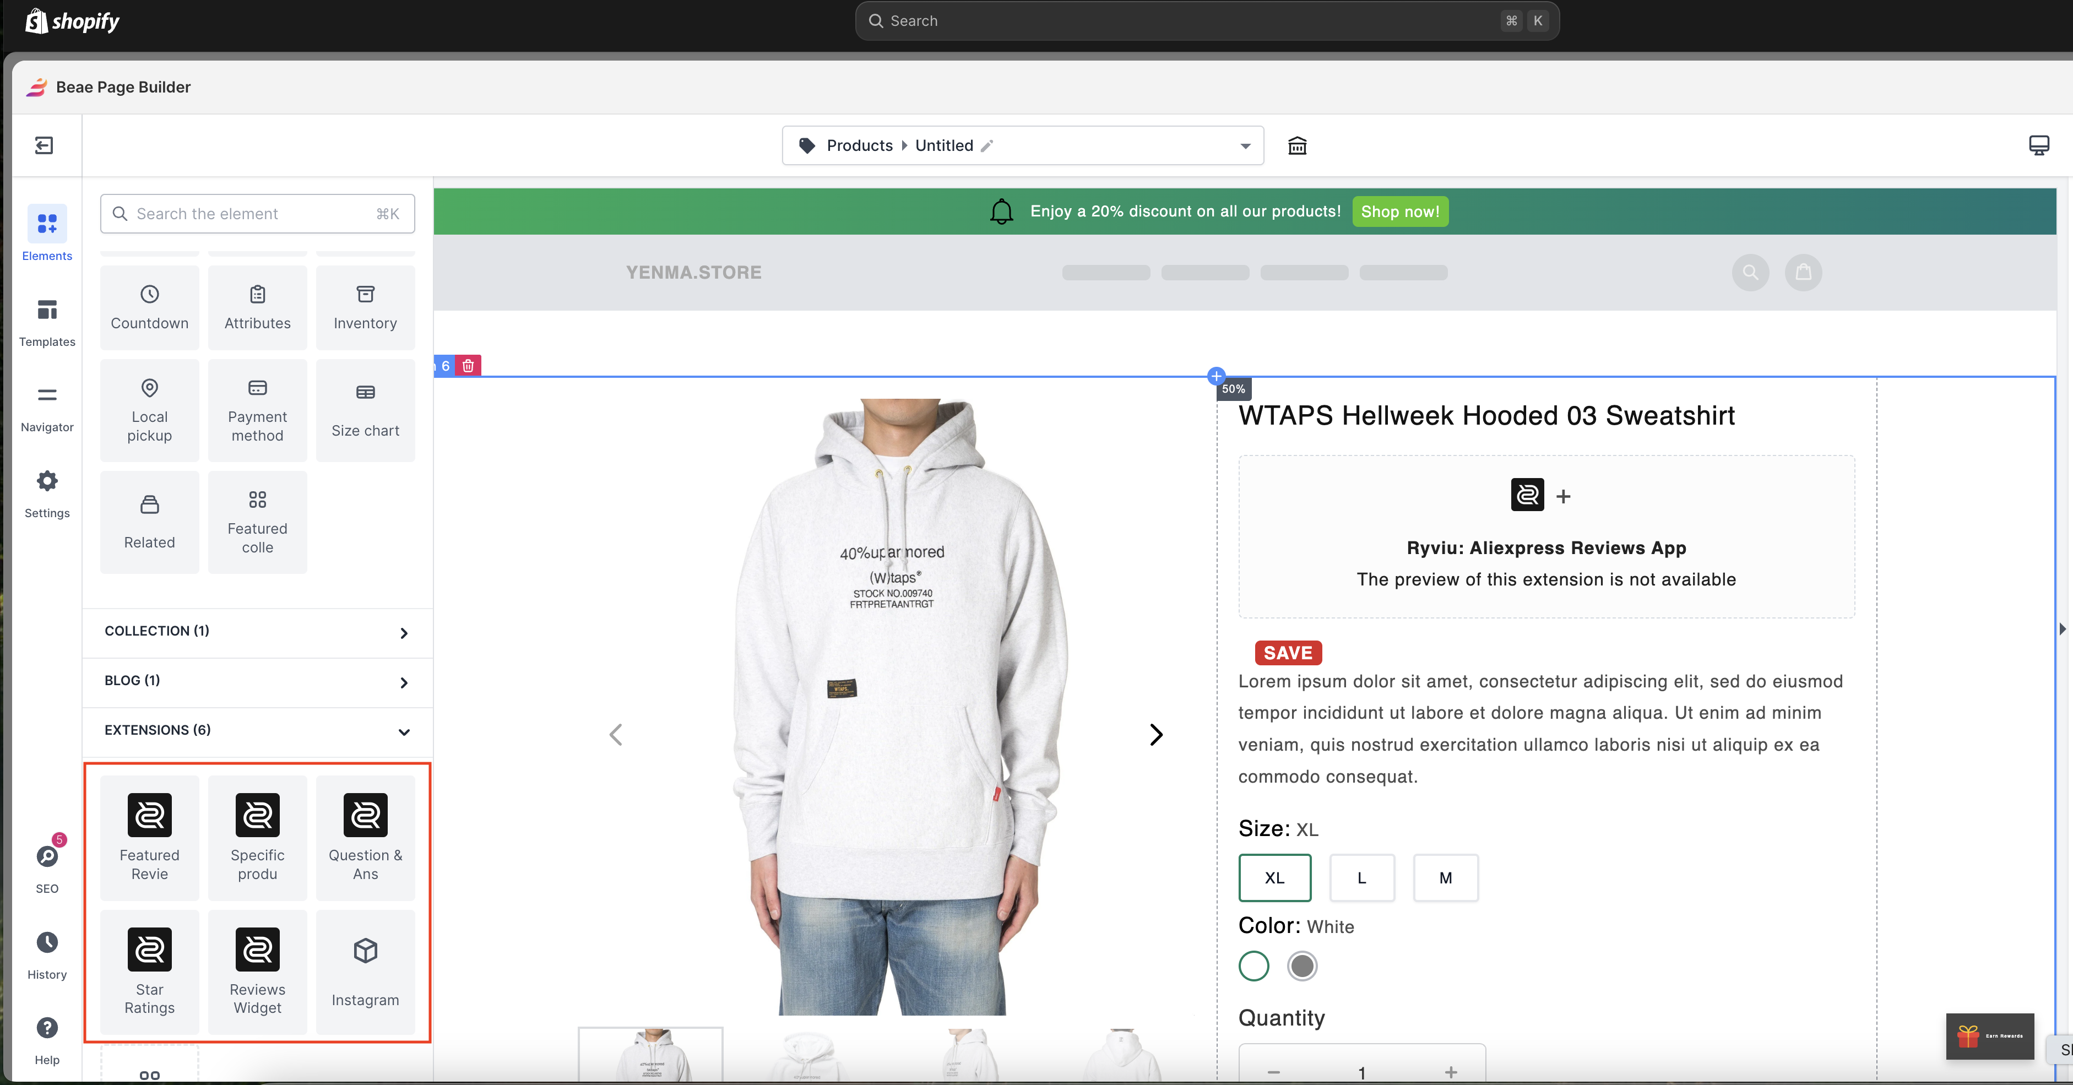2073x1085 pixels.
Task: Click the Ryviu app logo in the placeholder
Action: tap(1527, 495)
